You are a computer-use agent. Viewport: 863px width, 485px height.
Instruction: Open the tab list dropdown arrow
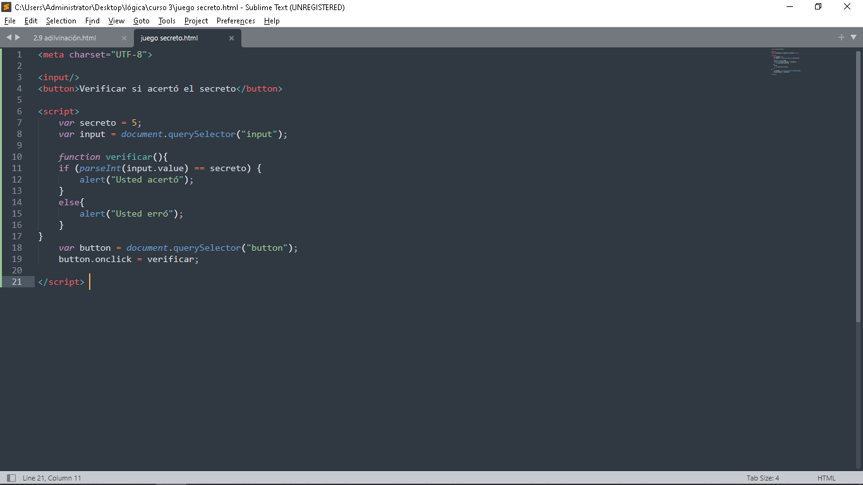click(x=853, y=38)
